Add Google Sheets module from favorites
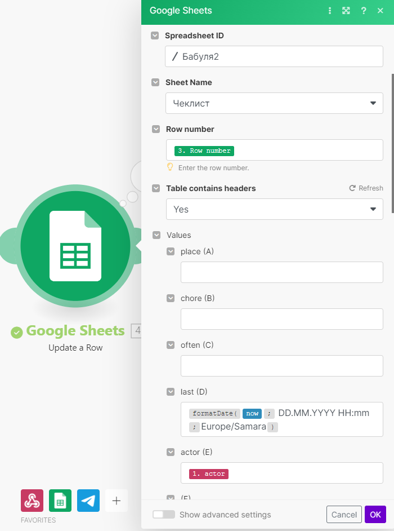 pos(60,500)
